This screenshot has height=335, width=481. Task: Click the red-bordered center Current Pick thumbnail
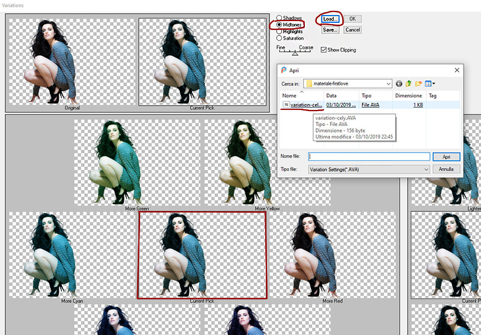coord(202,255)
